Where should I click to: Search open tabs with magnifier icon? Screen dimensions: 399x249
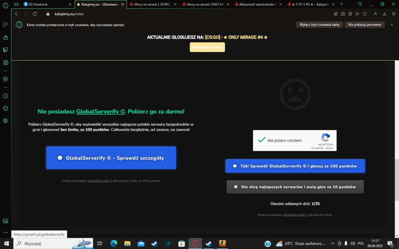point(360,4)
